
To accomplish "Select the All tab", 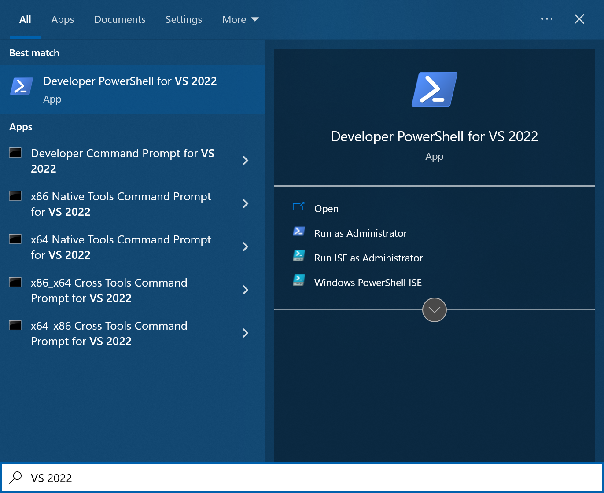I will pos(25,19).
